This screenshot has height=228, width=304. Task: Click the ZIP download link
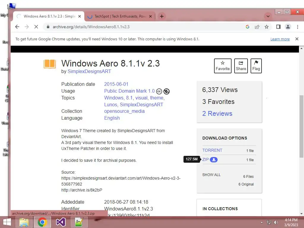pos(205,159)
